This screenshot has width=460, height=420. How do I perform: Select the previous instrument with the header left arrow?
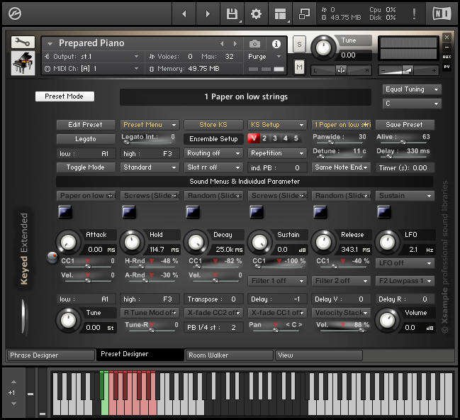[x=222, y=44]
